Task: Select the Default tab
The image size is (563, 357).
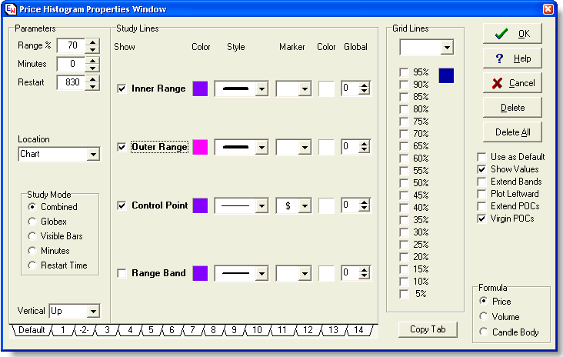Action: pyautogui.click(x=32, y=330)
